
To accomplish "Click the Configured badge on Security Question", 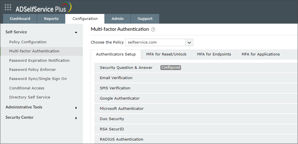I will (171, 67).
